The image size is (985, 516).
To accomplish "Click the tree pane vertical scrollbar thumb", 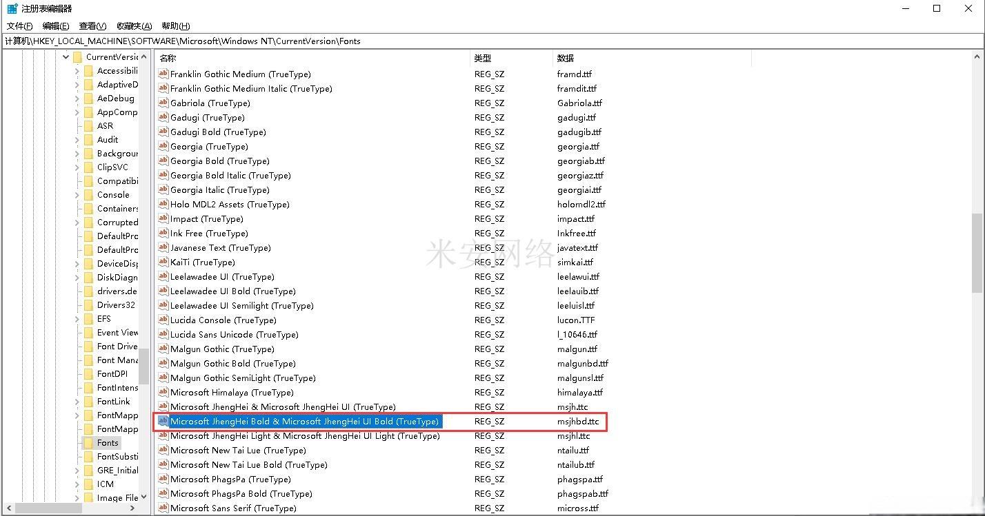I will point(143,366).
